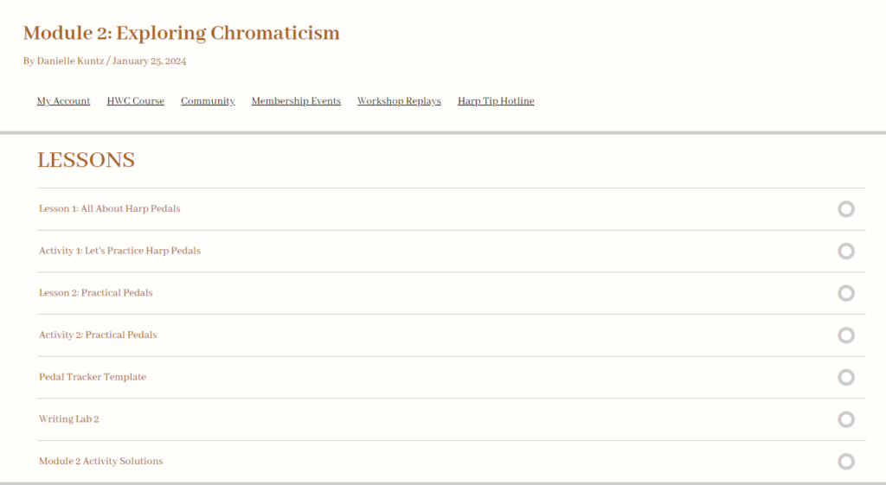Open the Pedal Tracker Template lesson
Viewport: 886px width, 485px height.
tap(93, 377)
